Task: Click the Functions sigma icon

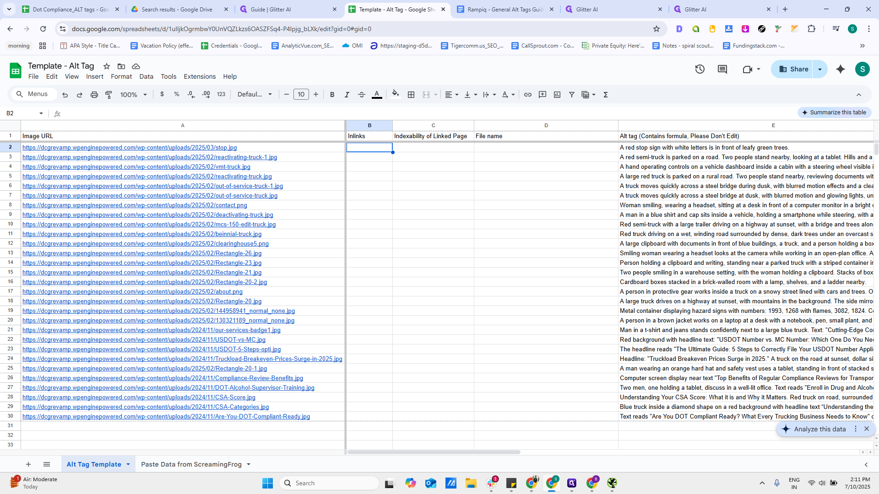Action: (x=605, y=95)
